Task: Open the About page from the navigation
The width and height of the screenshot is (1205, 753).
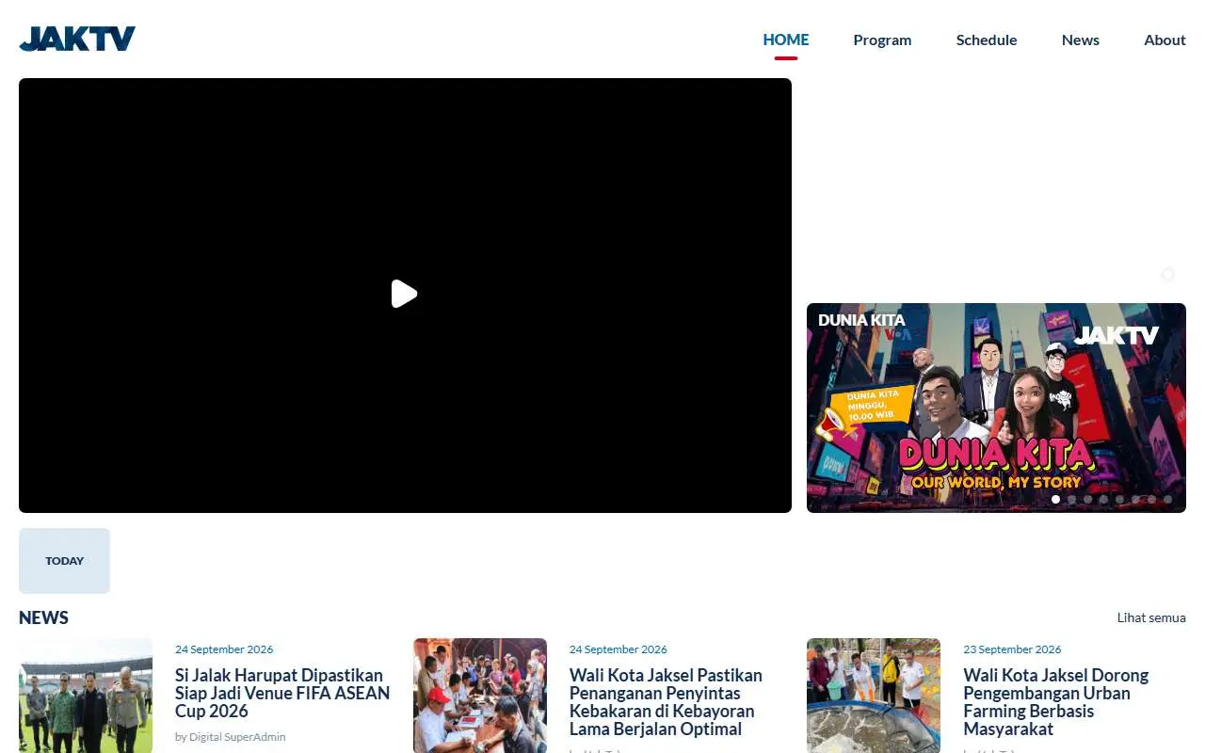Action: tap(1165, 40)
